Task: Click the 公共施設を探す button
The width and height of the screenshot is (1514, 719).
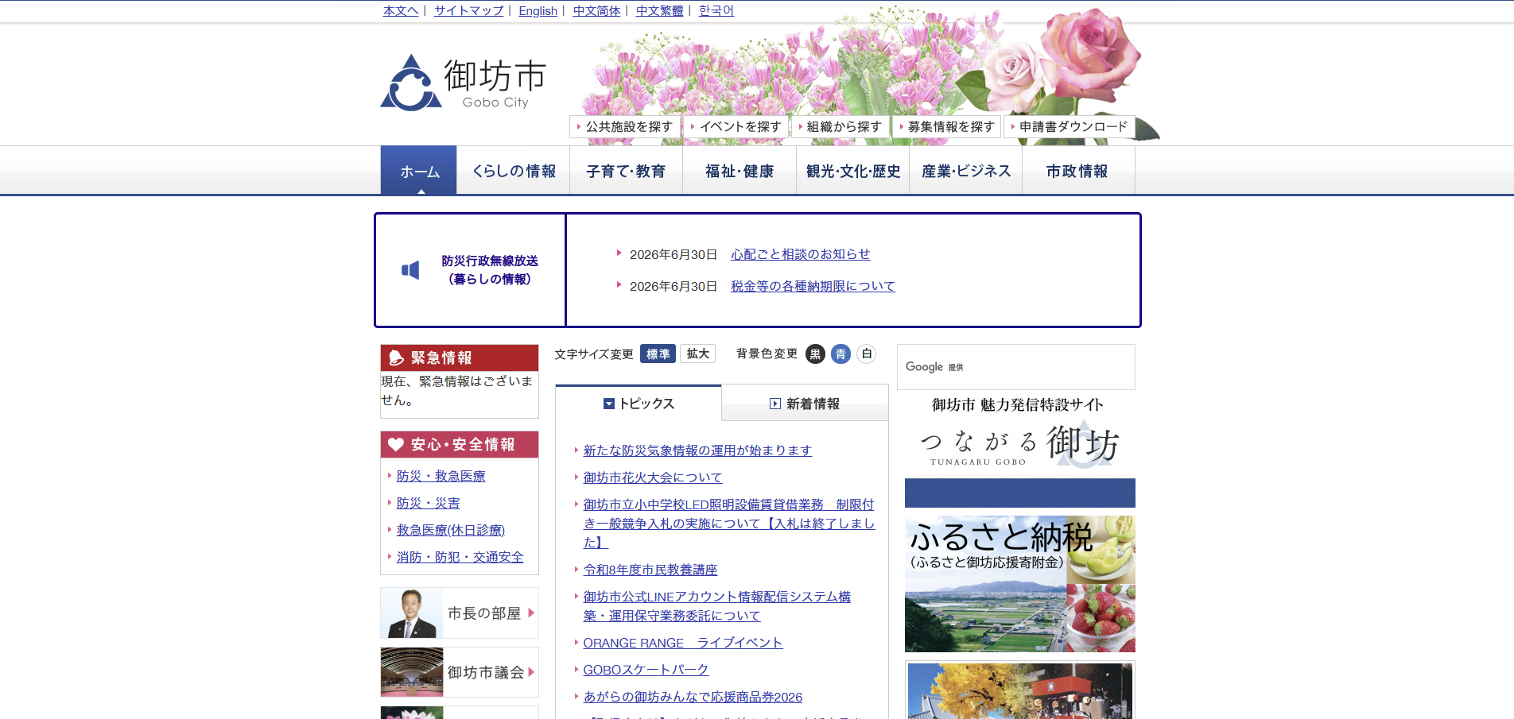Action: point(624,126)
